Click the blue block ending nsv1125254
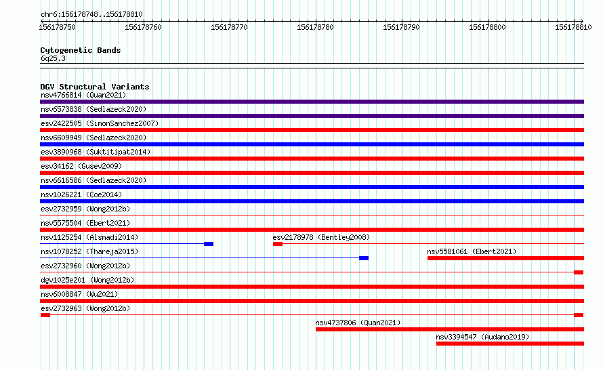This screenshot has height=370, width=603. 209,244
